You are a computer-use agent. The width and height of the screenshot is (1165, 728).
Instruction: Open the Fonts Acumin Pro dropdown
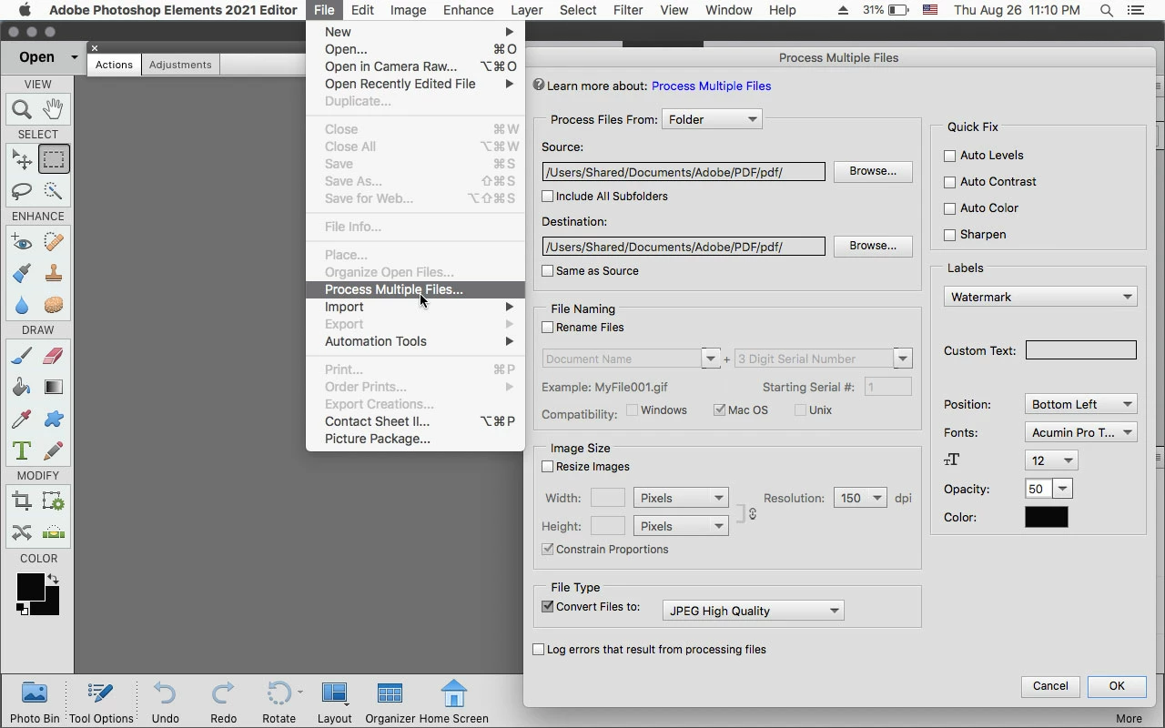coord(1081,432)
